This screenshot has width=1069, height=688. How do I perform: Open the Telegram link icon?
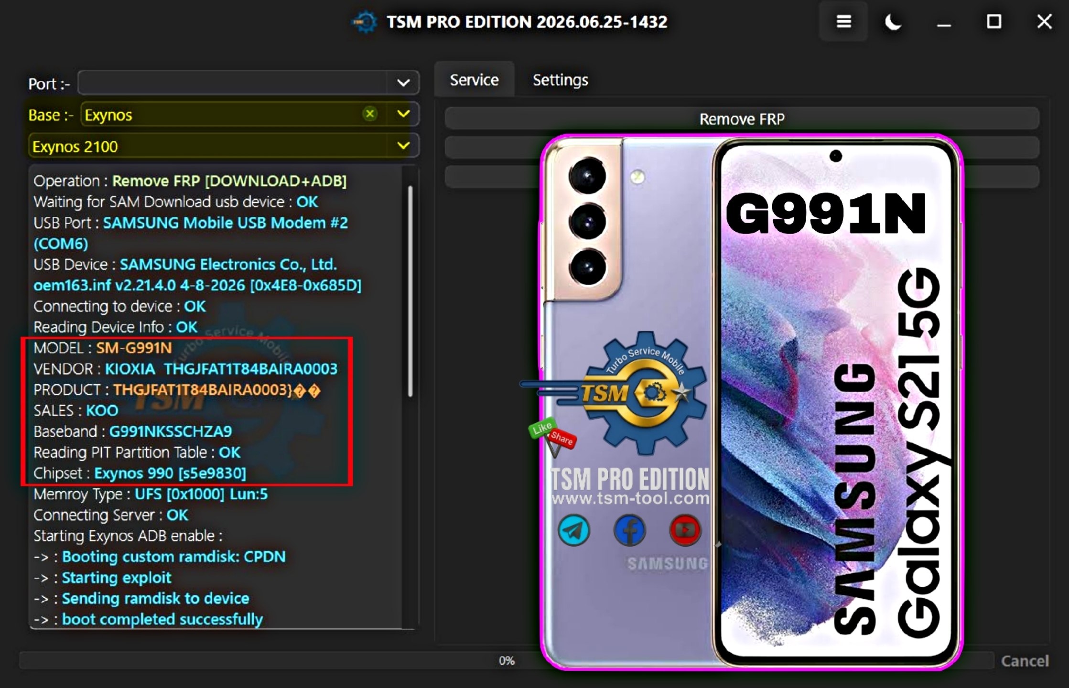[x=573, y=530]
